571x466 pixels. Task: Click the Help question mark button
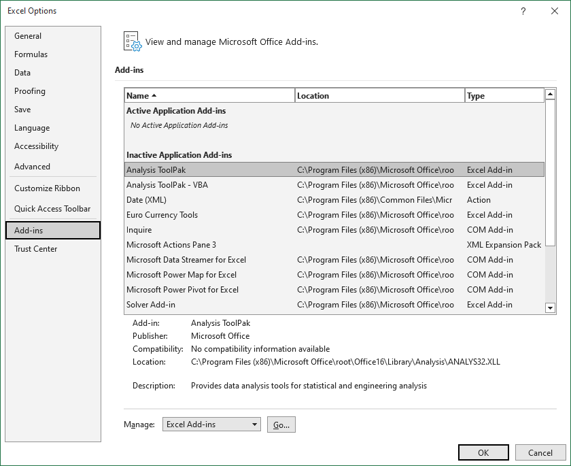[x=523, y=11]
